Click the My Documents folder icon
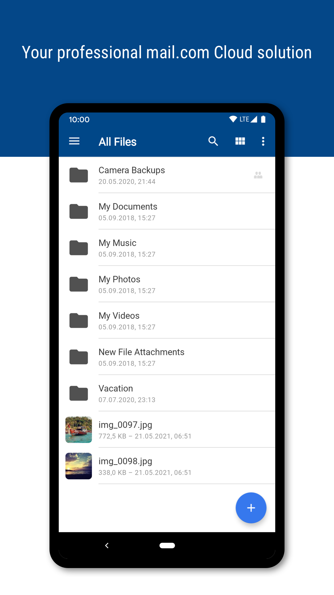 (79, 211)
